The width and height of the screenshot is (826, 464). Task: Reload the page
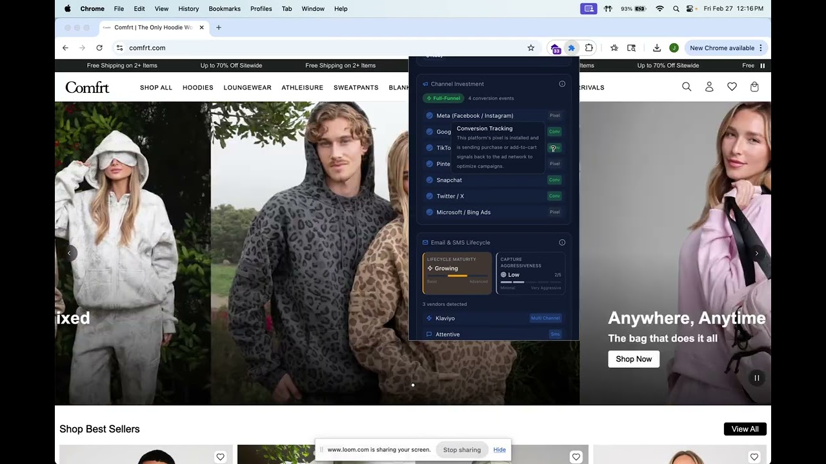point(99,48)
